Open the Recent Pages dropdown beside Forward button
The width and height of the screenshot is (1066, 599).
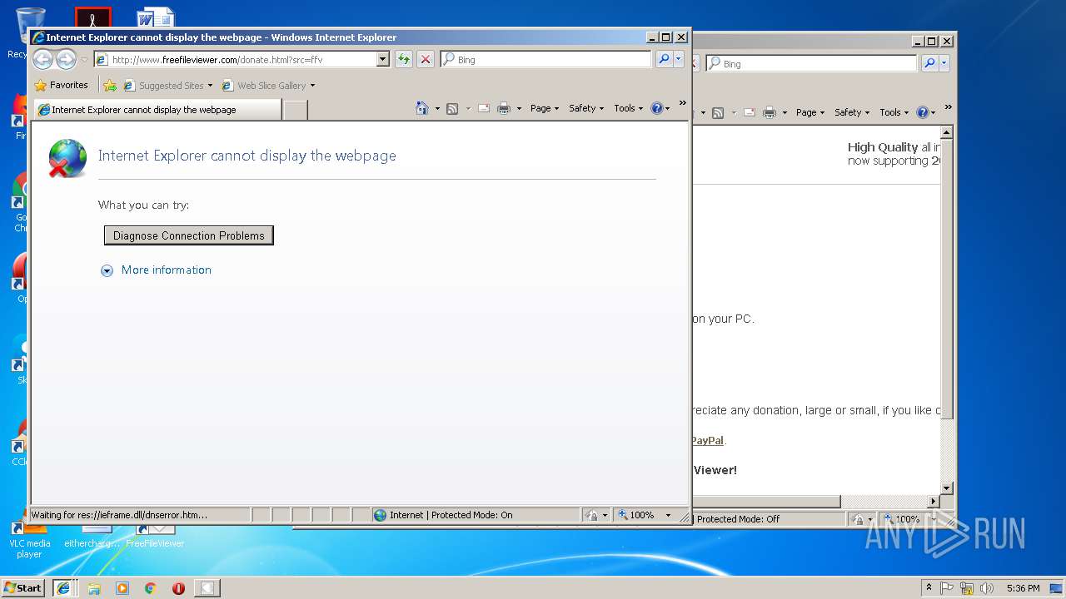[84, 60]
